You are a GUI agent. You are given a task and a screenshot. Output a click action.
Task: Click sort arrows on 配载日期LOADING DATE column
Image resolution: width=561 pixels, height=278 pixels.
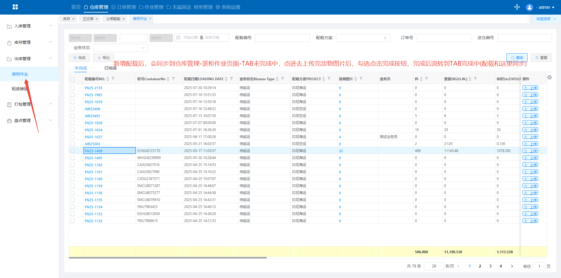pyautogui.click(x=226, y=79)
